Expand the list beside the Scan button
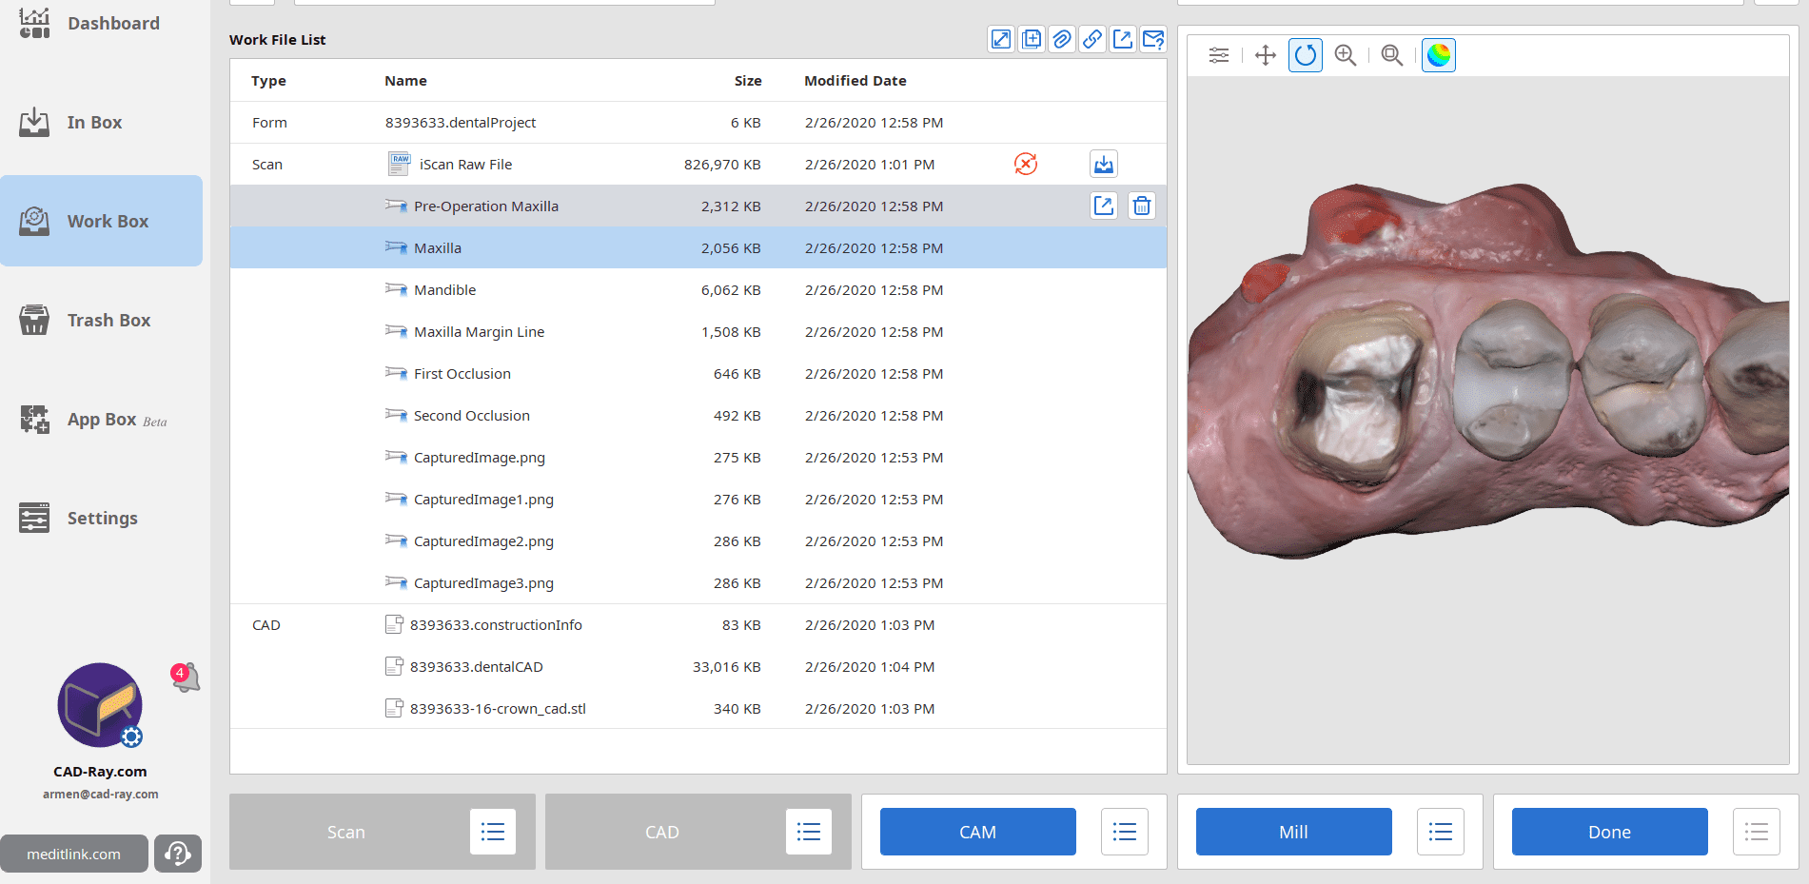Viewport: 1809px width, 884px height. click(x=493, y=833)
